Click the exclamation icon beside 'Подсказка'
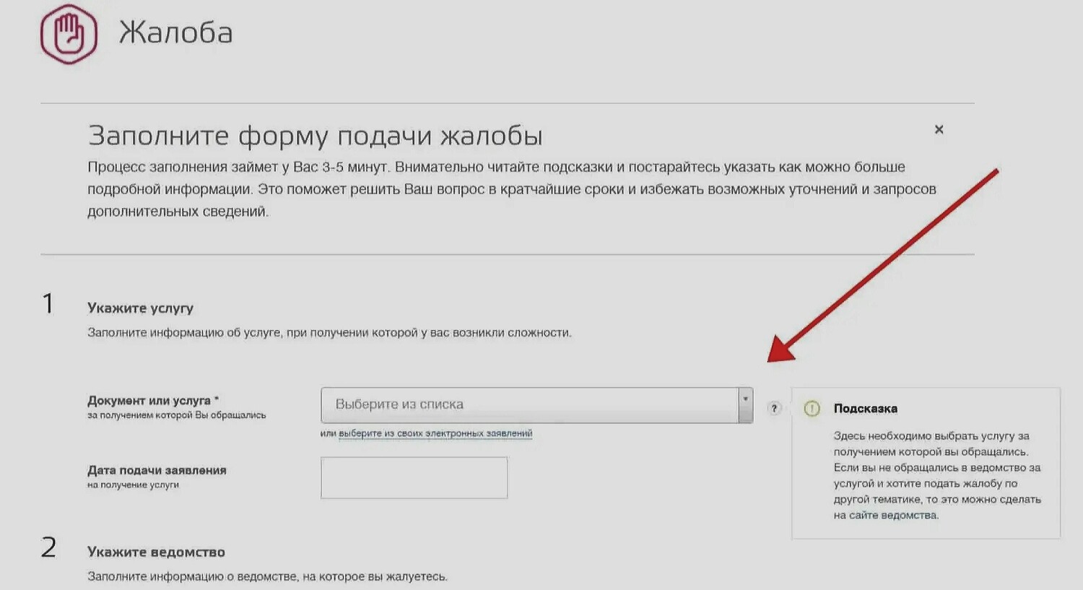This screenshot has height=590, width=1083. (812, 409)
